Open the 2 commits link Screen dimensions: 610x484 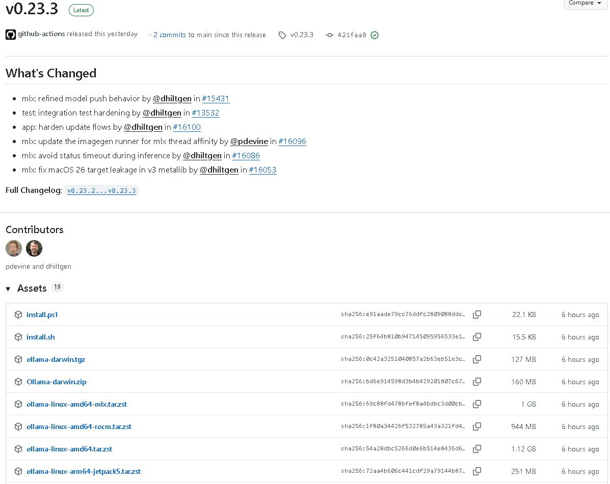pos(170,35)
